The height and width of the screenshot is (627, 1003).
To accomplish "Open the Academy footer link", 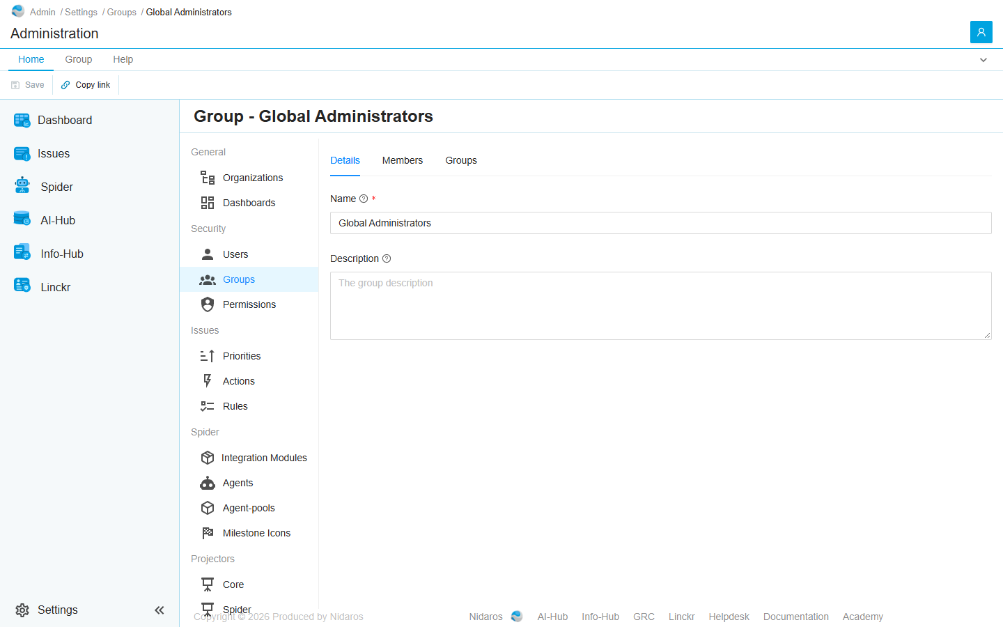I will 863,617.
